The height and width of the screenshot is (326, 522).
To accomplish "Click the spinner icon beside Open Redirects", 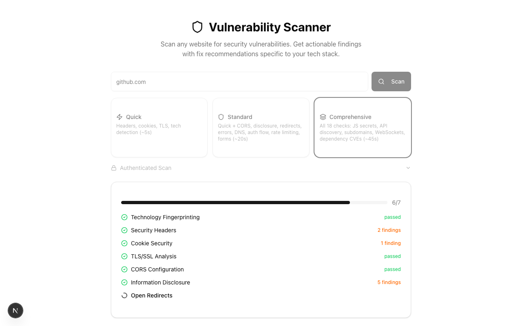I will tap(124, 295).
